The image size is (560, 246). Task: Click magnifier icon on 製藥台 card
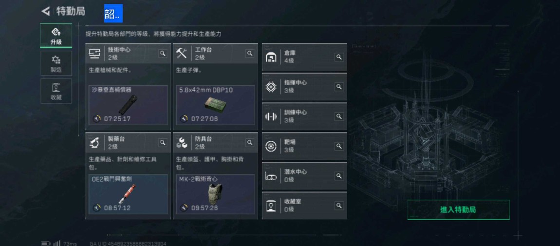[163, 142]
